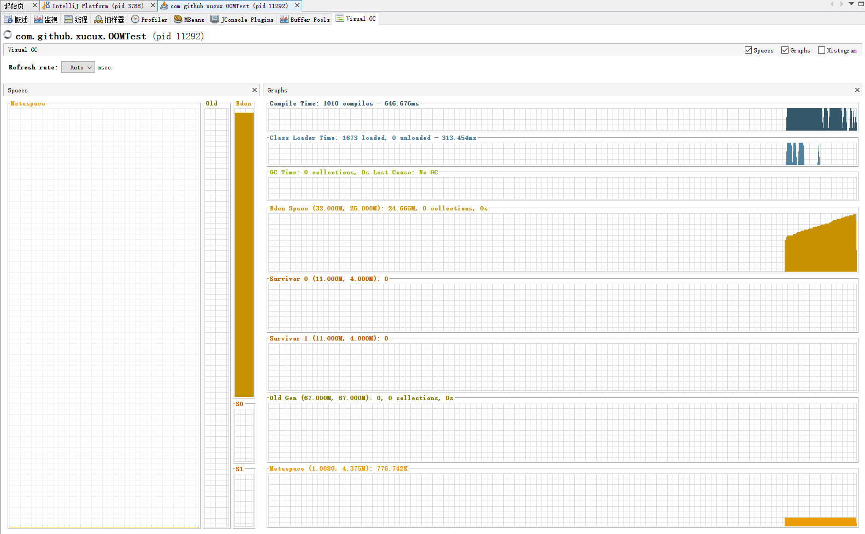Image resolution: width=865 pixels, height=534 pixels.
Task: Uncheck the Graphs checkbox
Action: coord(785,50)
